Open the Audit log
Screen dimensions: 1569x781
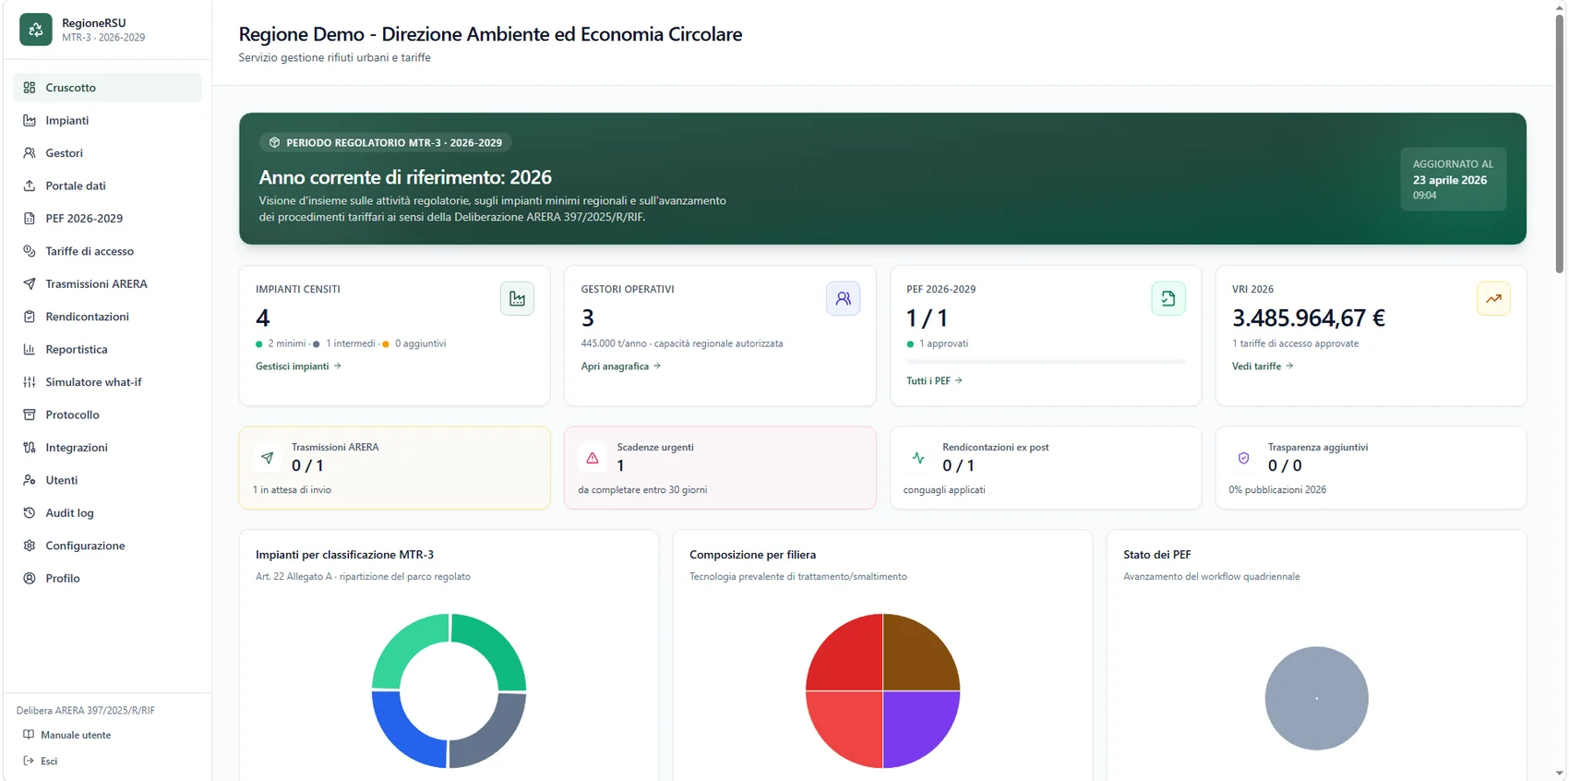tap(107, 513)
